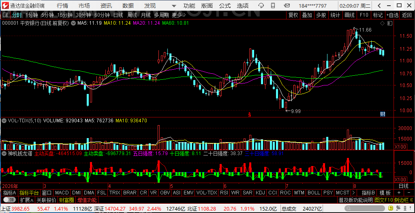This screenshot has width=415, height=213.
Task: Click the 复权 button
Action: click(x=293, y=15)
